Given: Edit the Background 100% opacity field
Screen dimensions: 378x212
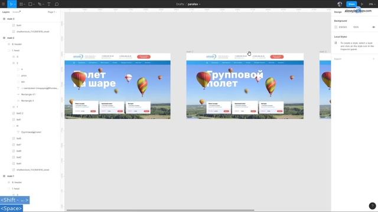Looking at the screenshot, I should 356,27.
